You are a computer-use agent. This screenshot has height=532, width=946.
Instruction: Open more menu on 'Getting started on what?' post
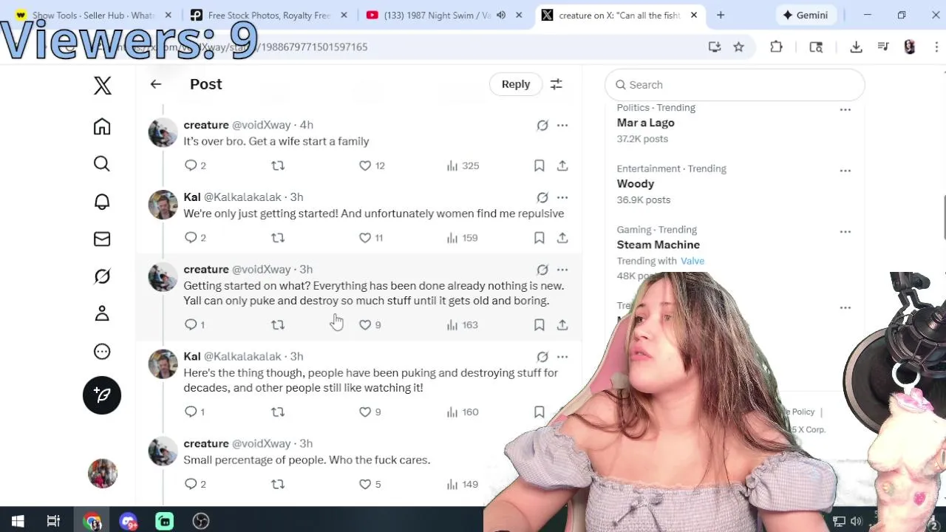pos(562,270)
